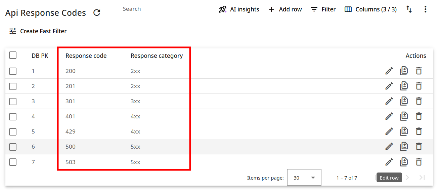Sort by the Response category column header
Viewport: 437px width, 190px height.
click(x=157, y=56)
